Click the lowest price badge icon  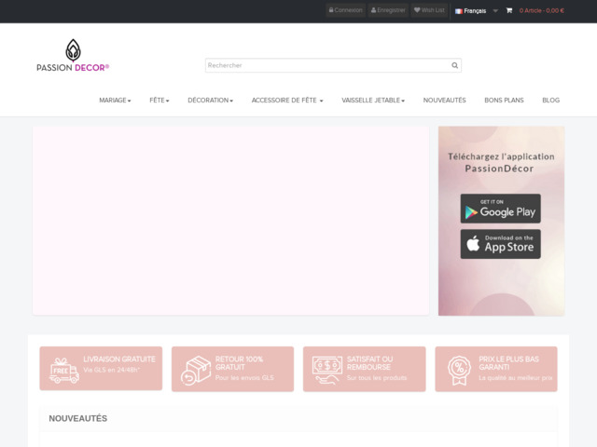459,369
